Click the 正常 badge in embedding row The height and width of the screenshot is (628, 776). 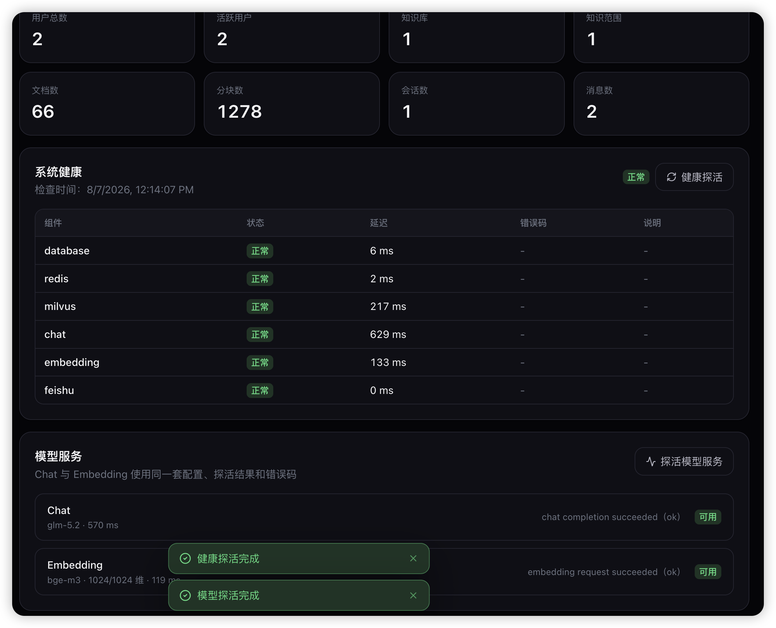260,363
